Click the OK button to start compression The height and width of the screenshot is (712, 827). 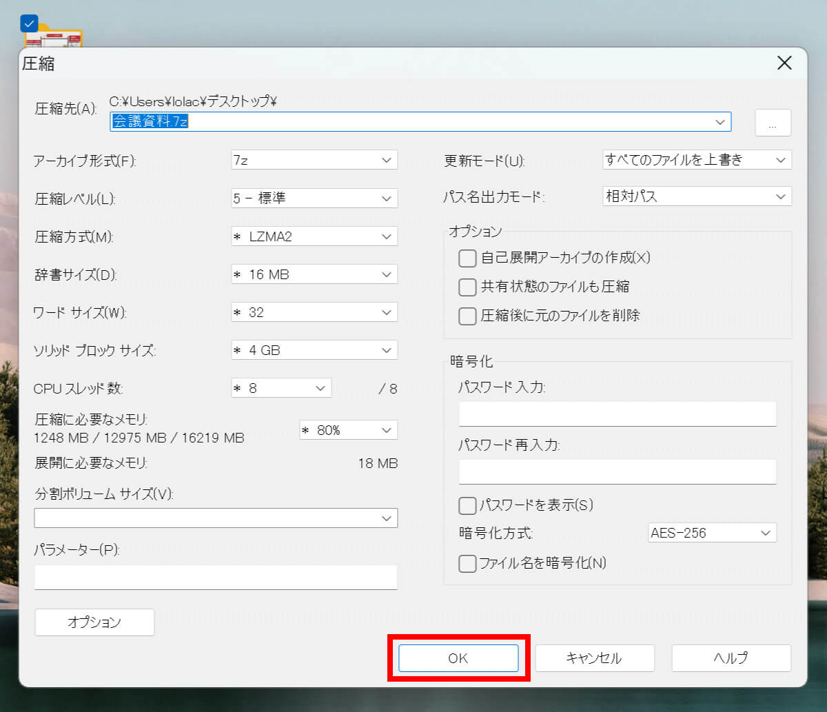tap(458, 658)
